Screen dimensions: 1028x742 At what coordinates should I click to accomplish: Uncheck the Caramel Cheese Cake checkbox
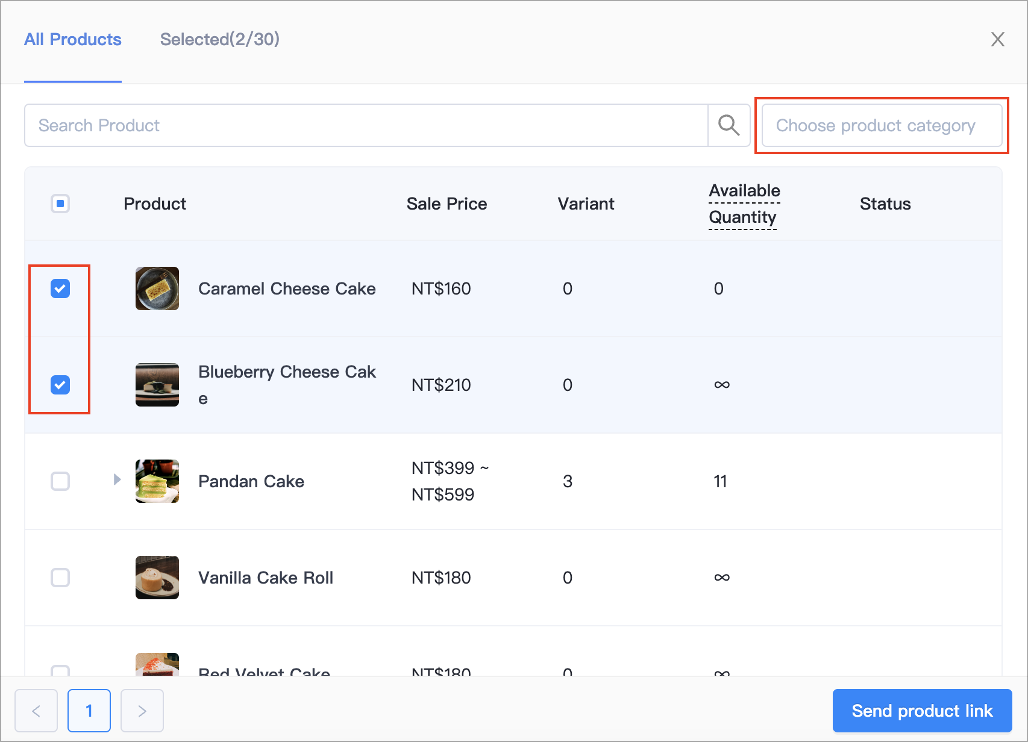60,288
